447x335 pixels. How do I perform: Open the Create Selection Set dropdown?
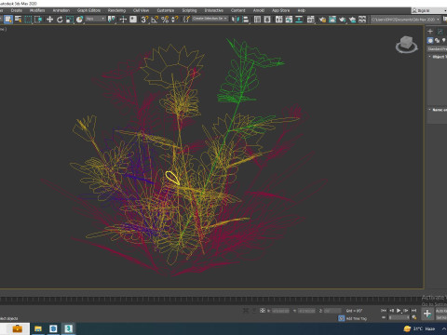[210, 19]
